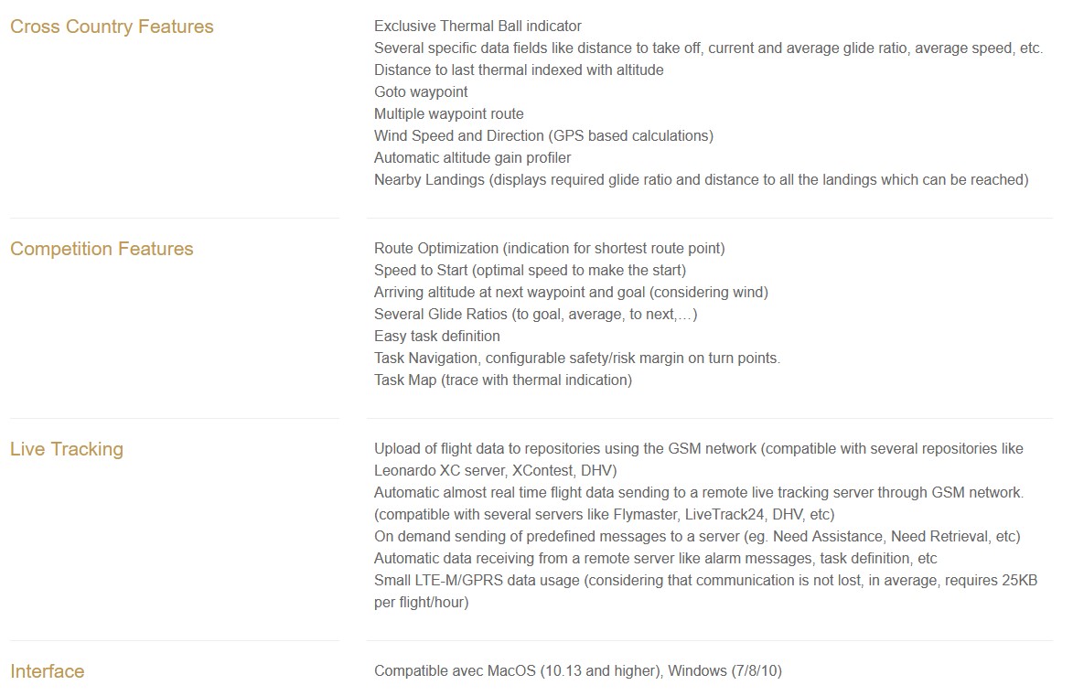Click the Interface section heading
Viewport: 1073px width, 696px height.
coord(48,671)
